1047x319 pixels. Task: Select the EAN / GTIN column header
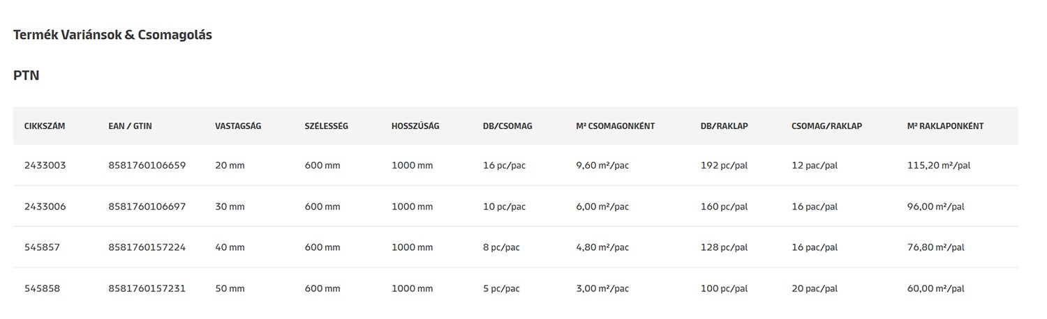coord(130,126)
